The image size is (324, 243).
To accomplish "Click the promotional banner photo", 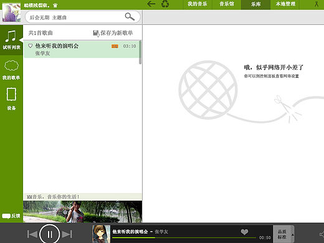I will (83, 211).
